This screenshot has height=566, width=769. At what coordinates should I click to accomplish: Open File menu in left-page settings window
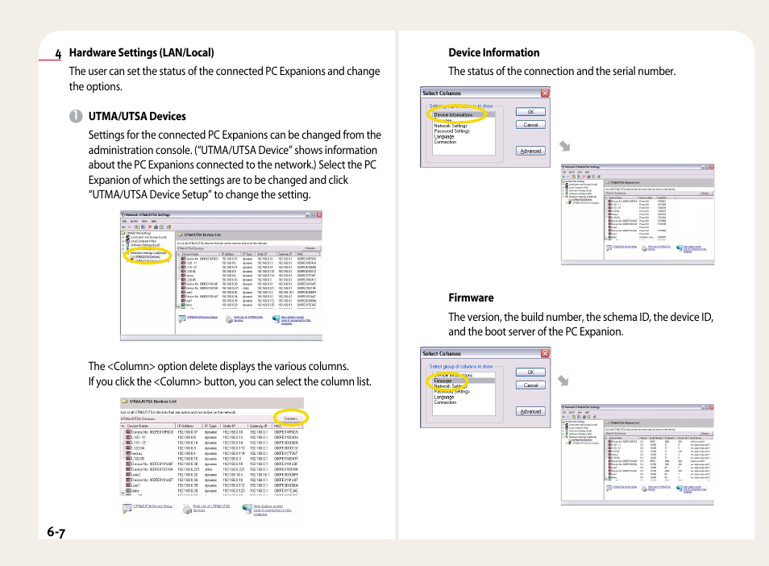125,221
